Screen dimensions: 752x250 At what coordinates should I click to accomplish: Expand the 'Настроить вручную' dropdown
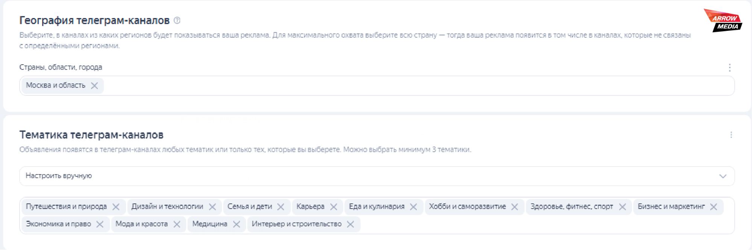pyautogui.click(x=376, y=176)
